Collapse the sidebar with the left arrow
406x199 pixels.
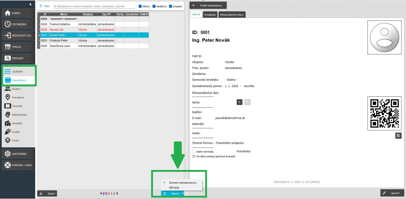pyautogui.click(x=30, y=4)
